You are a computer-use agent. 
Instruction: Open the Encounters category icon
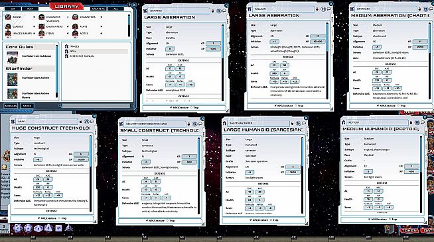point(42,26)
